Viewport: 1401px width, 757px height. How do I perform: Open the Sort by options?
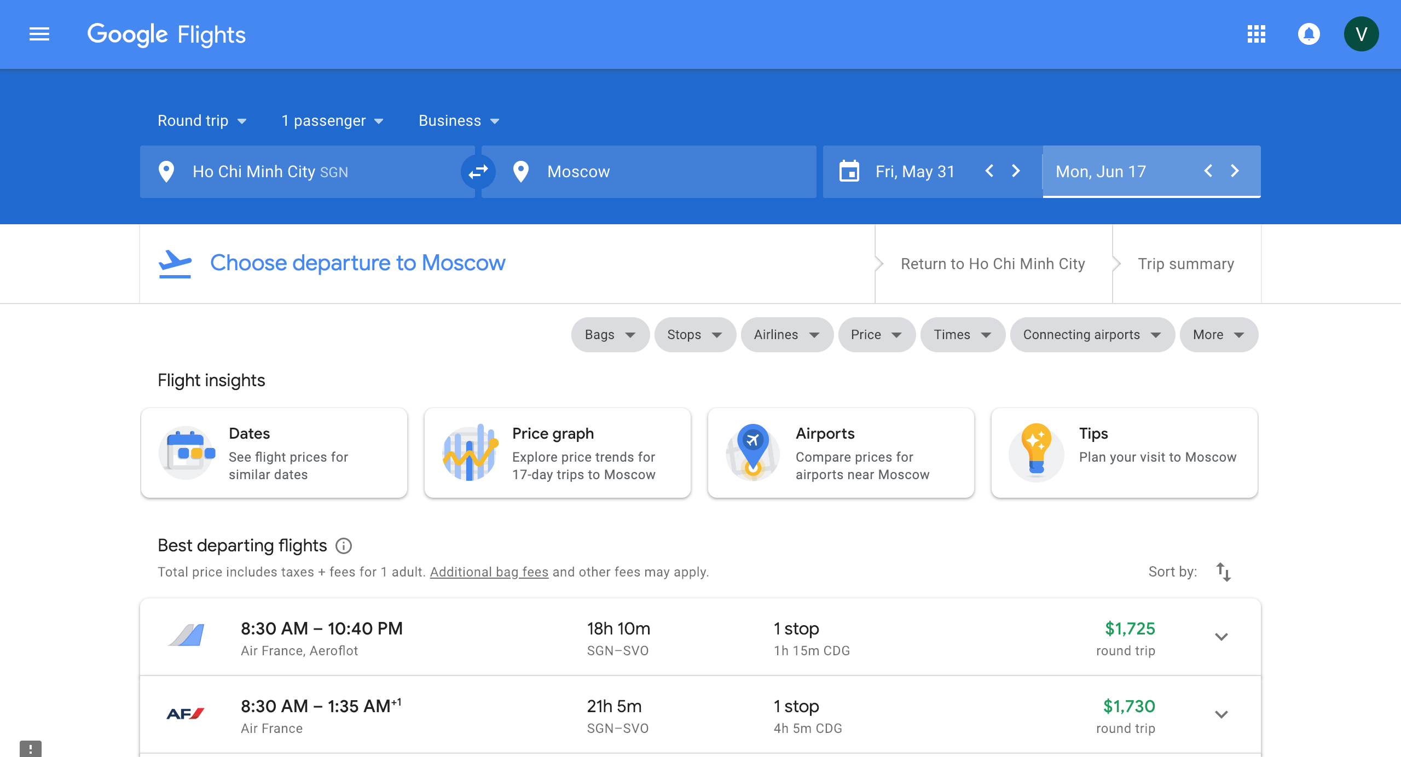point(1224,572)
